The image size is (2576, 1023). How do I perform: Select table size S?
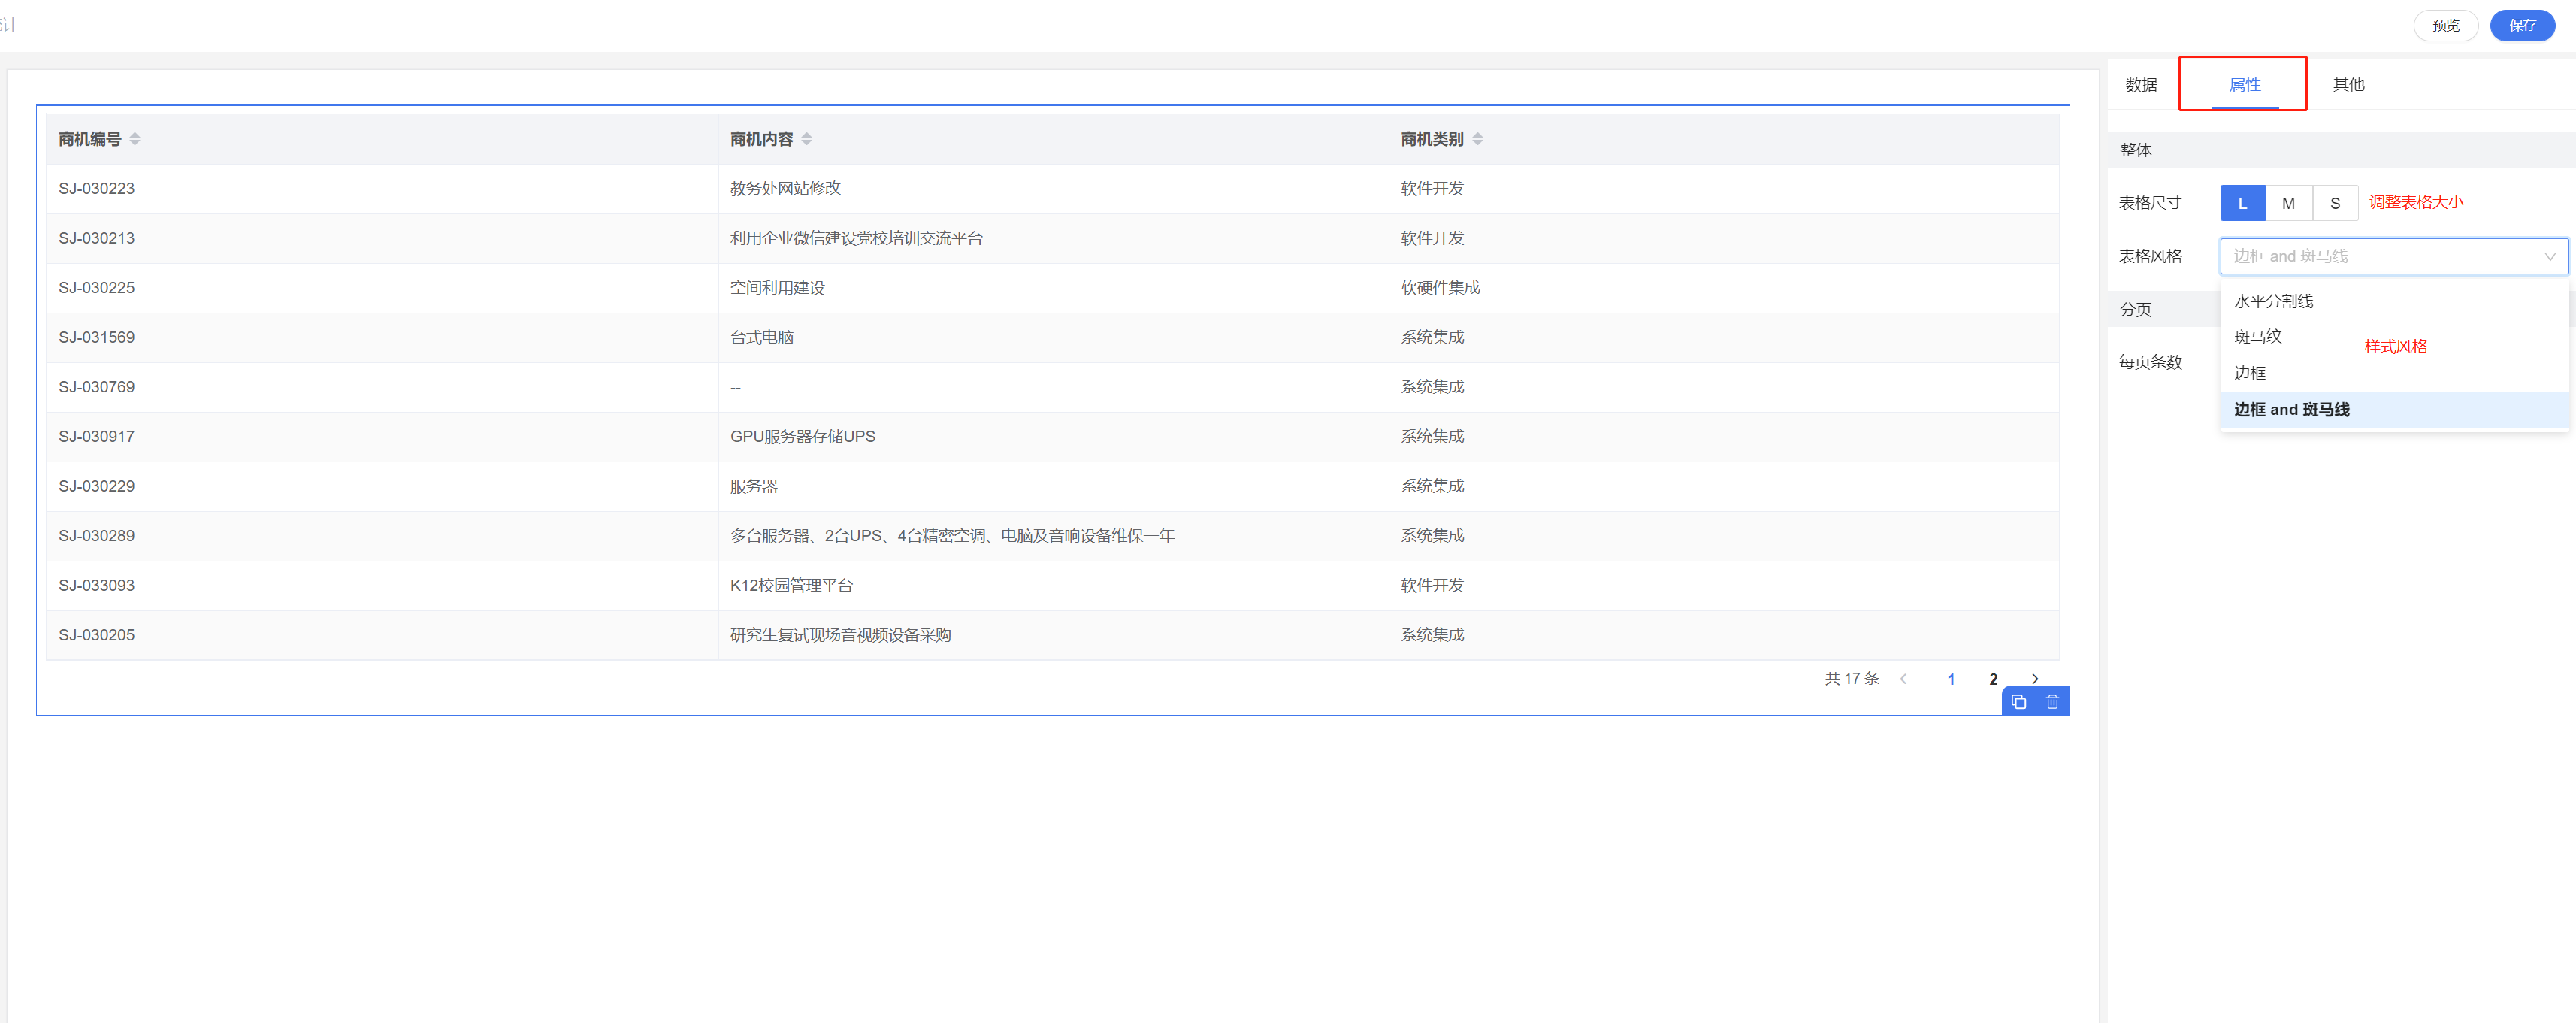coord(2335,203)
